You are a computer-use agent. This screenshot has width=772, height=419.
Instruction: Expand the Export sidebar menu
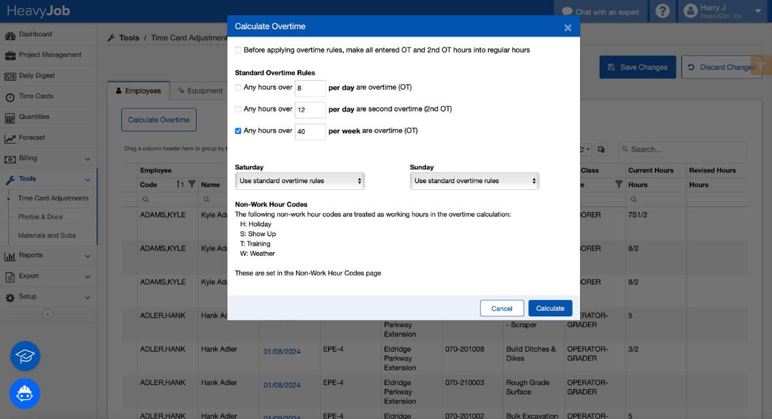pos(88,276)
